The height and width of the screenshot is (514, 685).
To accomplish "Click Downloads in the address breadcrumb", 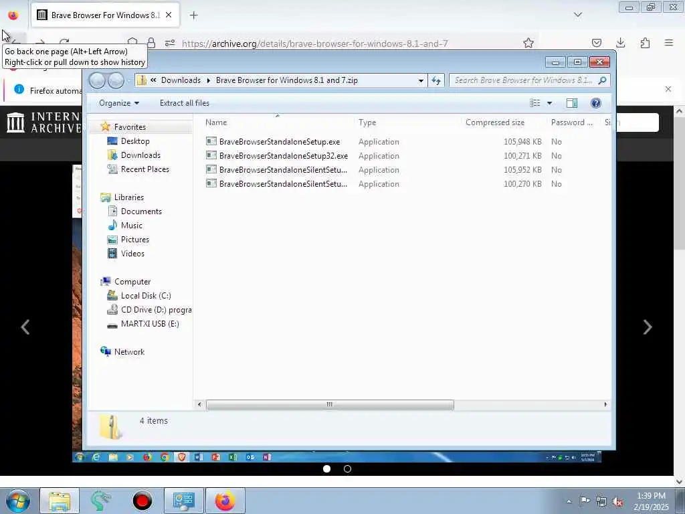I will tap(181, 80).
